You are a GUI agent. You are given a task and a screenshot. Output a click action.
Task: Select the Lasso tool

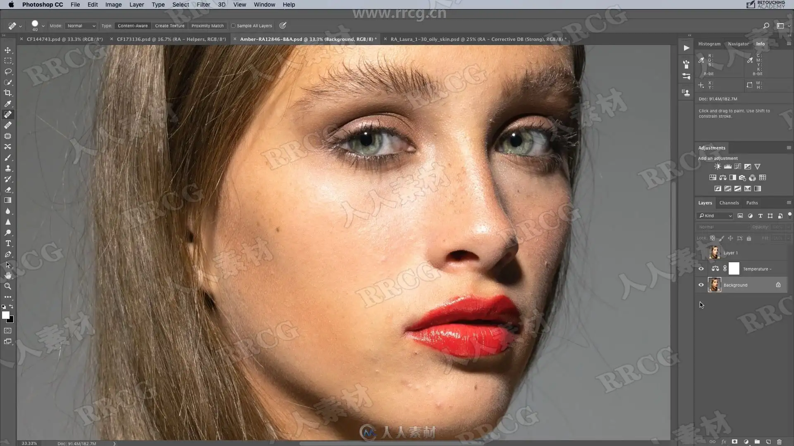pyautogui.click(x=8, y=71)
